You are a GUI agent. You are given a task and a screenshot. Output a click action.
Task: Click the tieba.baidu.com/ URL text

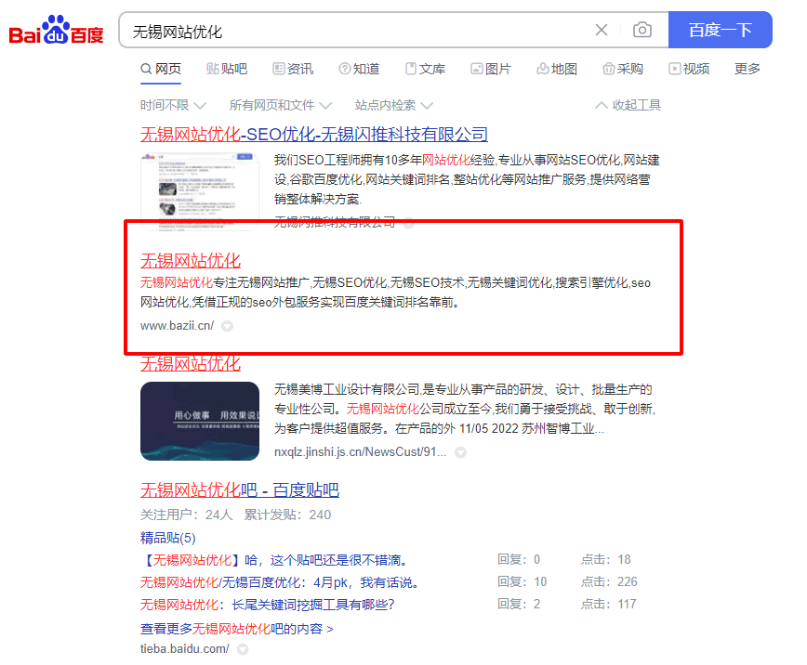coord(184,648)
